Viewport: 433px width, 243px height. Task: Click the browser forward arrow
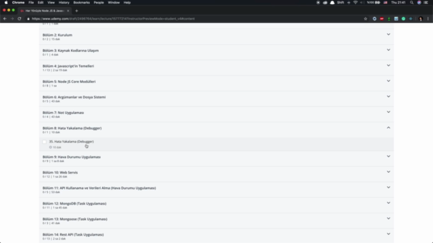(x=12, y=19)
